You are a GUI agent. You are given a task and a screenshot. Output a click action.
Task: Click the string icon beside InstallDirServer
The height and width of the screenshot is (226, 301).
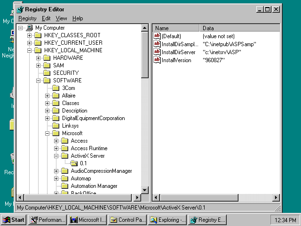coord(157,52)
